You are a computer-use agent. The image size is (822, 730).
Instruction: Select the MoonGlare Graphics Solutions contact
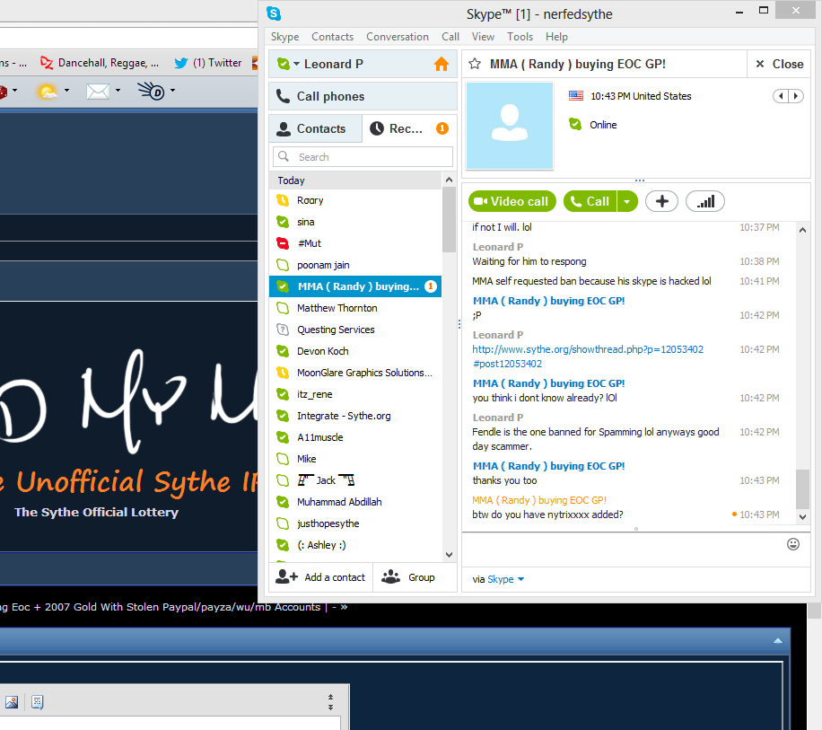pos(355,373)
